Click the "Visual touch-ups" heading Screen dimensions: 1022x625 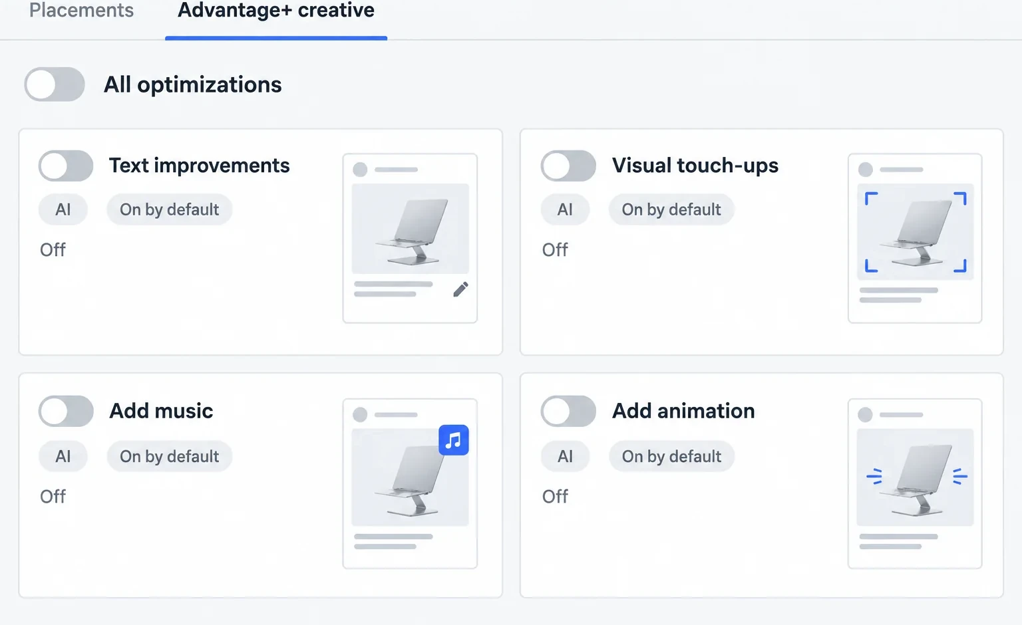(695, 166)
